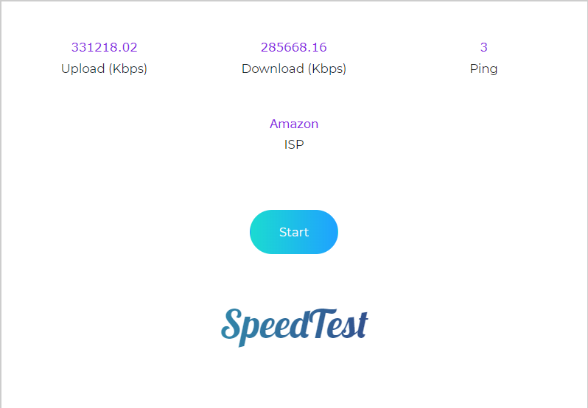588x408 pixels.
Task: Click the ISP label text
Action: [x=293, y=144]
